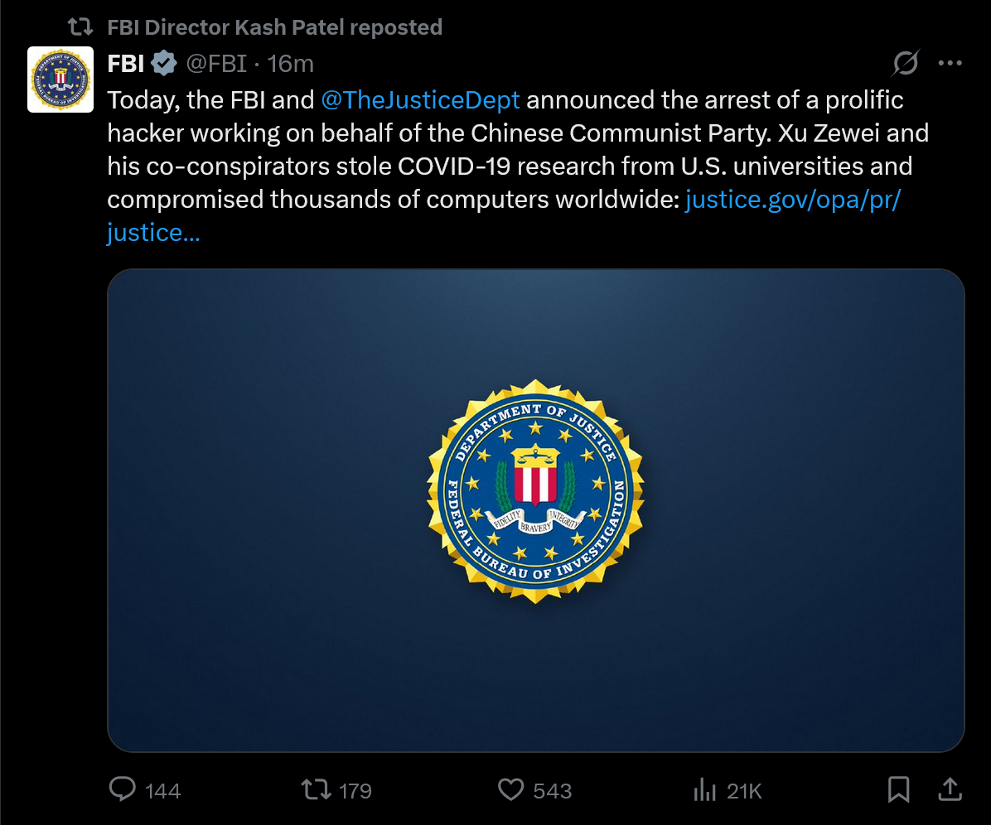Open FBI Director Kash Patel reposted link
Screen dimensions: 991x825
click(x=275, y=27)
